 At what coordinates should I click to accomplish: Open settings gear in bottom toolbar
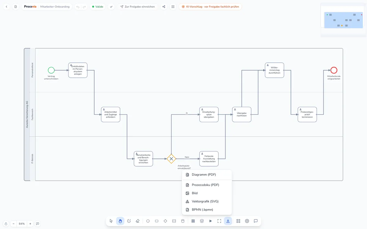[247, 221]
